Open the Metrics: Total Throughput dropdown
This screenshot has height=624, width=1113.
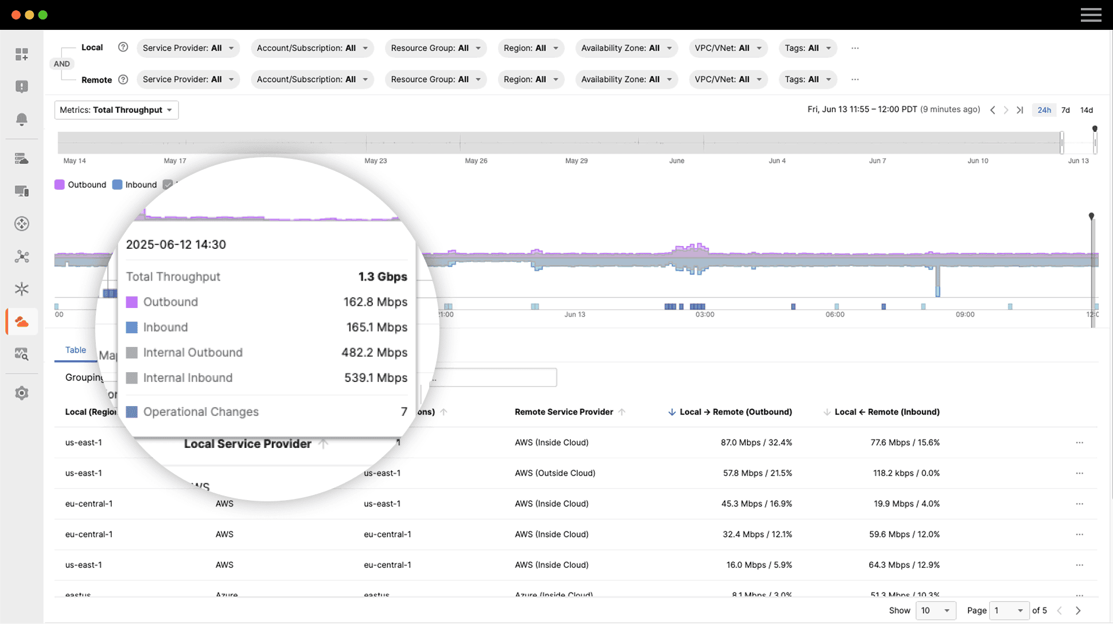116,110
